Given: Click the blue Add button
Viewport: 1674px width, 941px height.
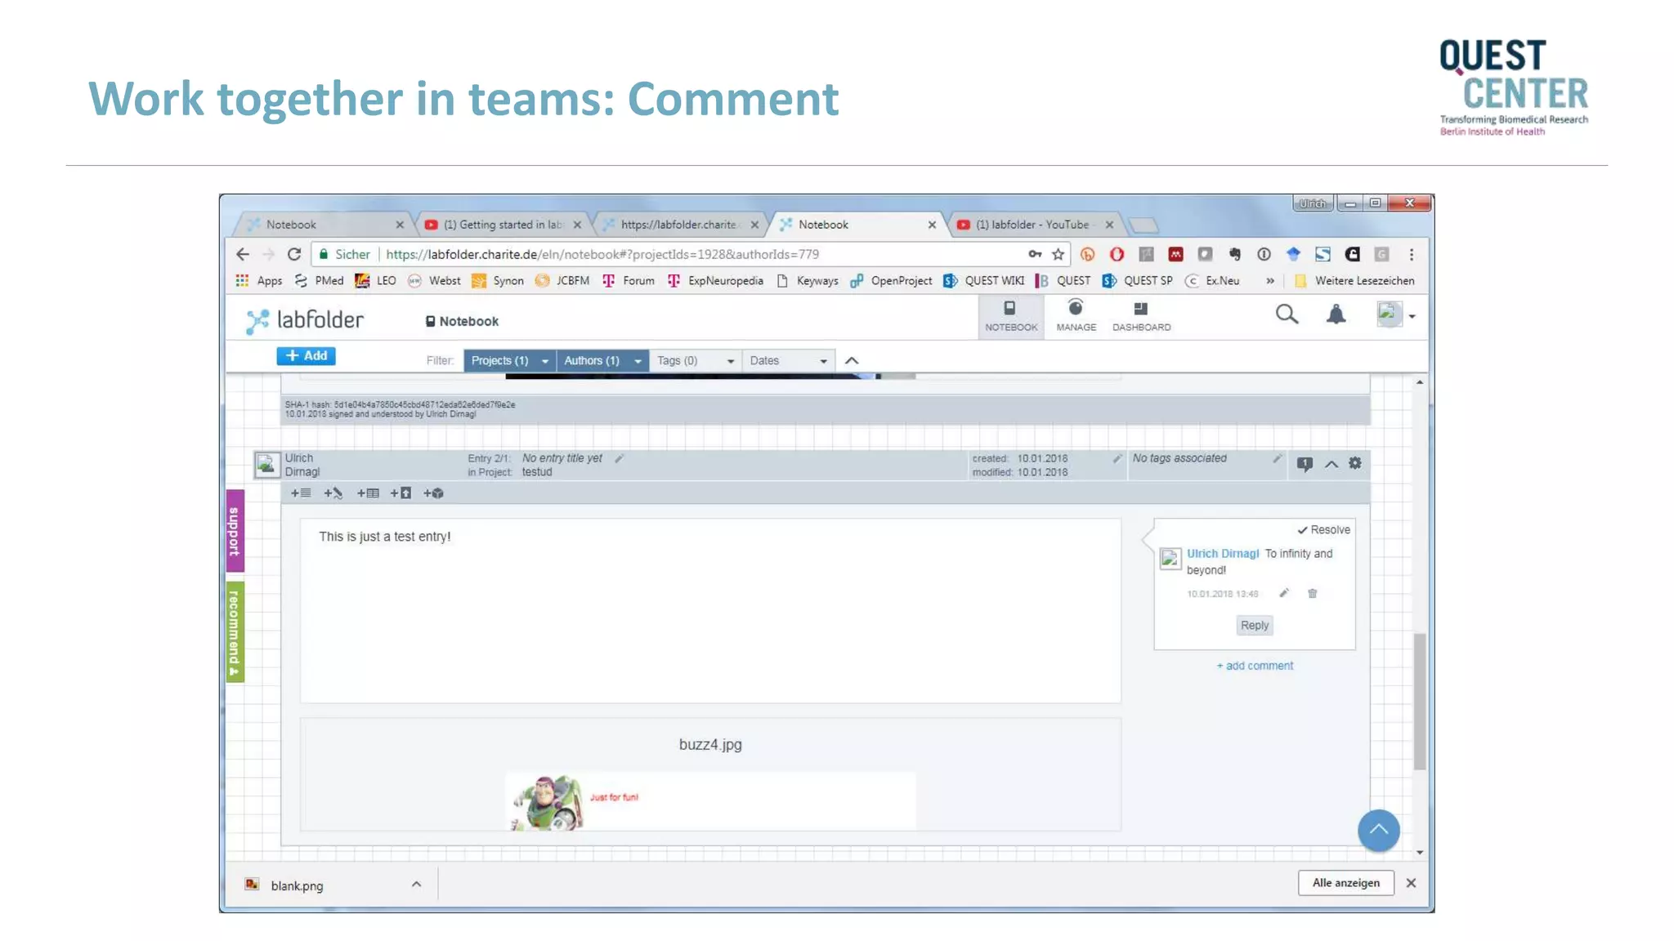Looking at the screenshot, I should coord(306,356).
